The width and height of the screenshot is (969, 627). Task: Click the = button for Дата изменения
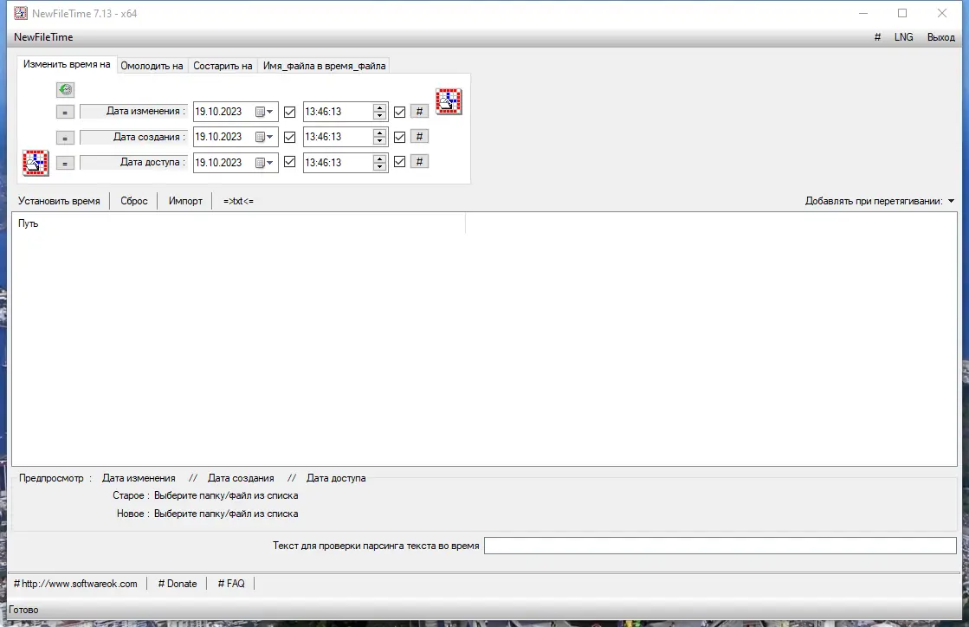[x=65, y=112]
